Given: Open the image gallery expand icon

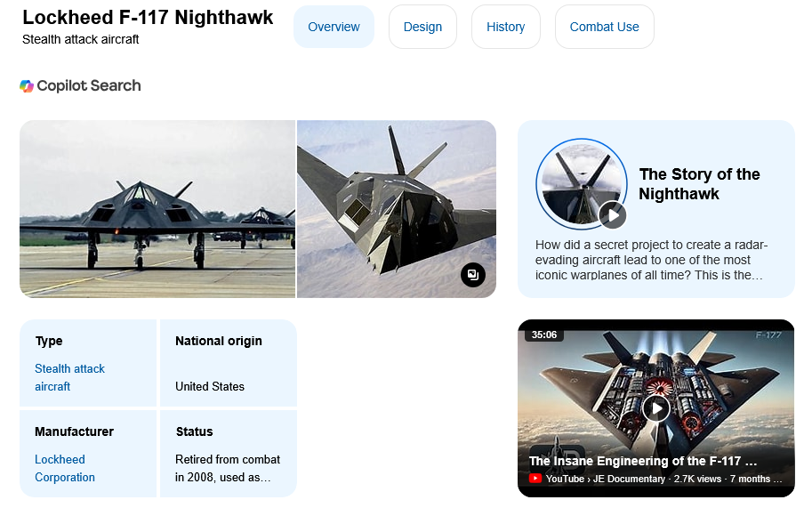Looking at the screenshot, I should tap(473, 275).
